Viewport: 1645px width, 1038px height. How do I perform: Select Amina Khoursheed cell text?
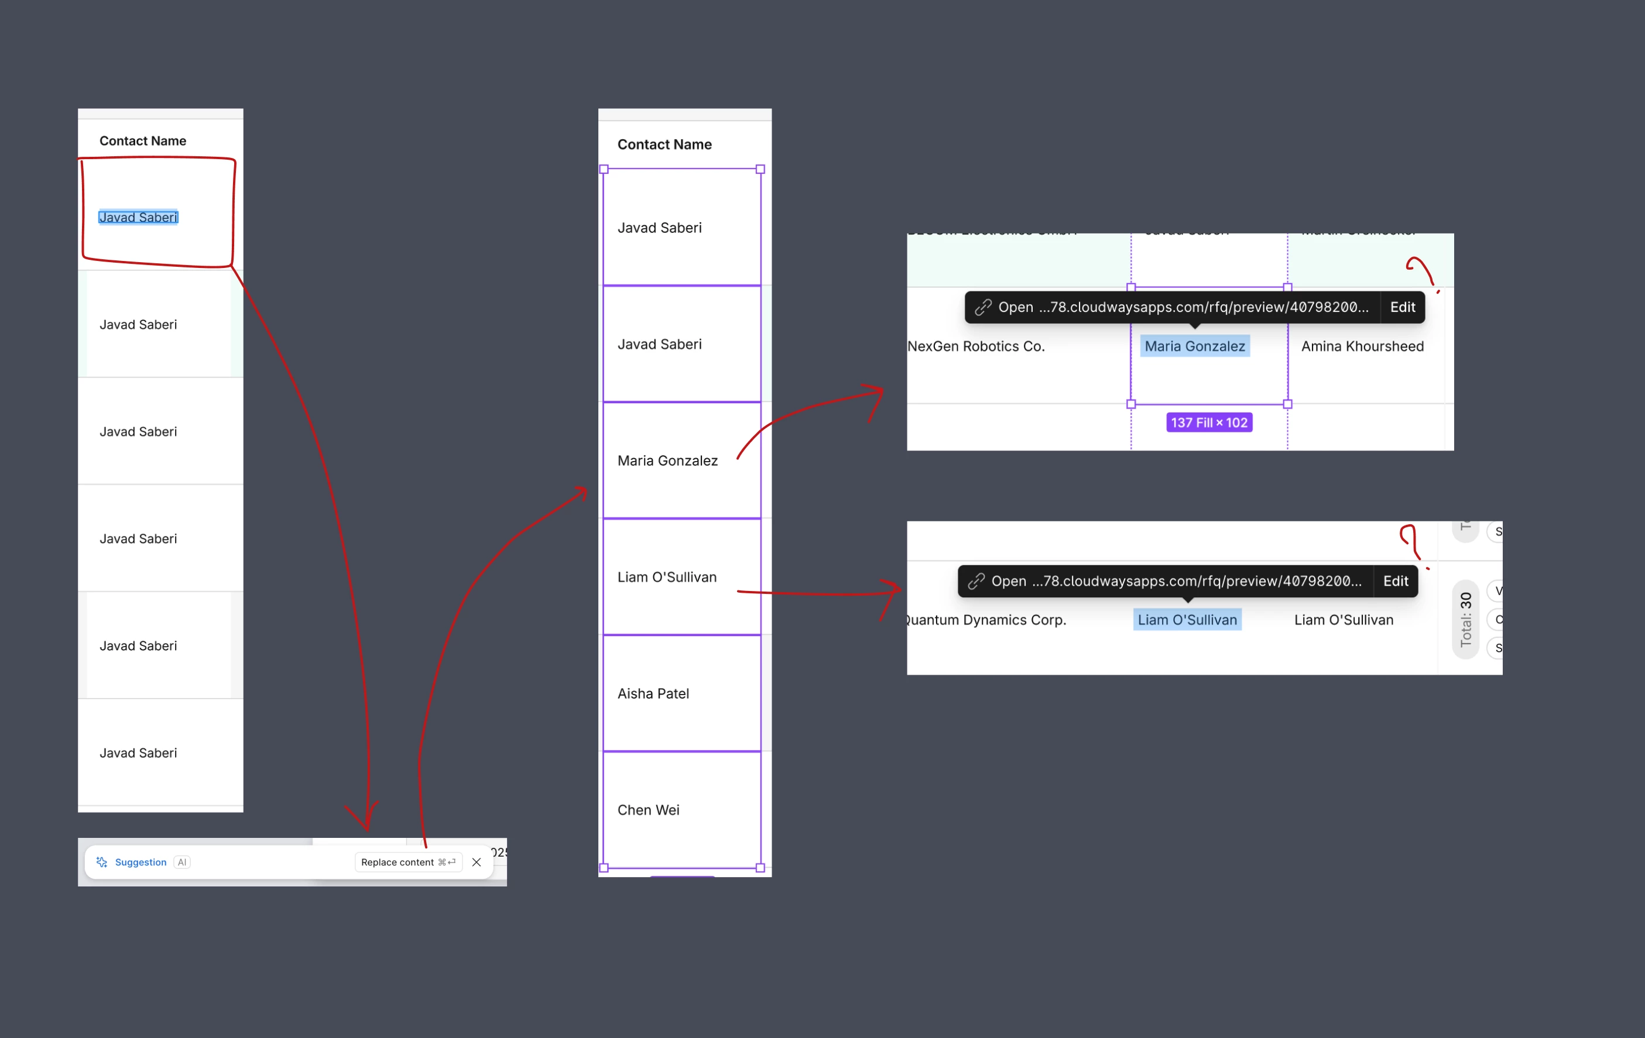click(1362, 346)
